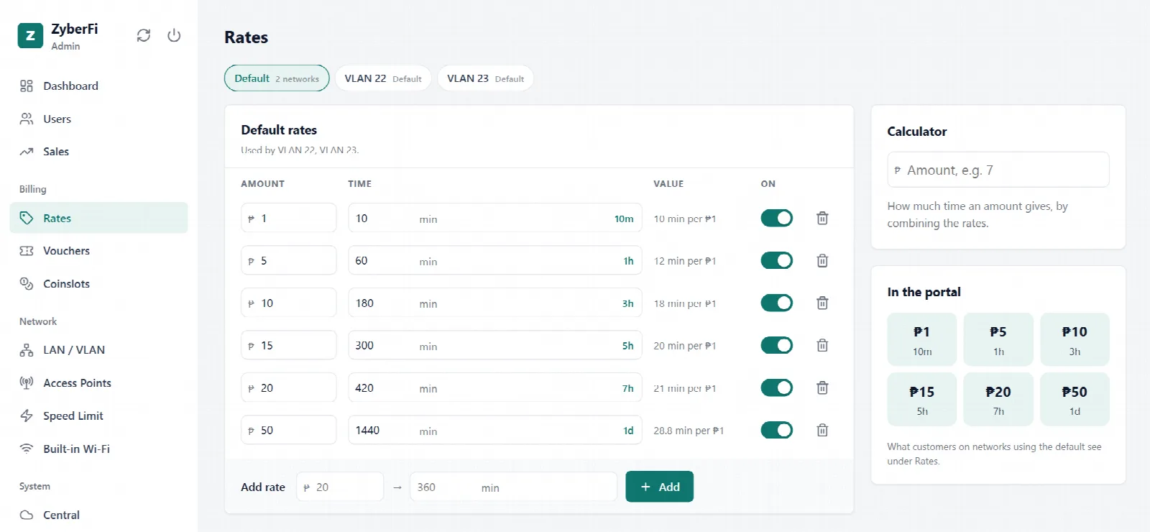Viewport: 1150px width, 532px height.
Task: Open Coinslots in the sidebar
Action: (x=98, y=284)
